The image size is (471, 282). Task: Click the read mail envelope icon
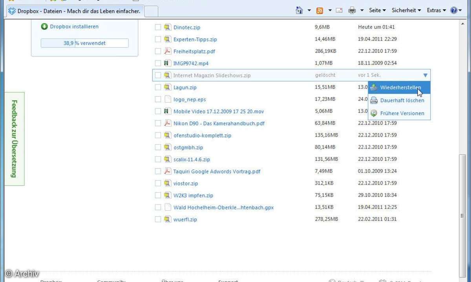click(x=339, y=11)
